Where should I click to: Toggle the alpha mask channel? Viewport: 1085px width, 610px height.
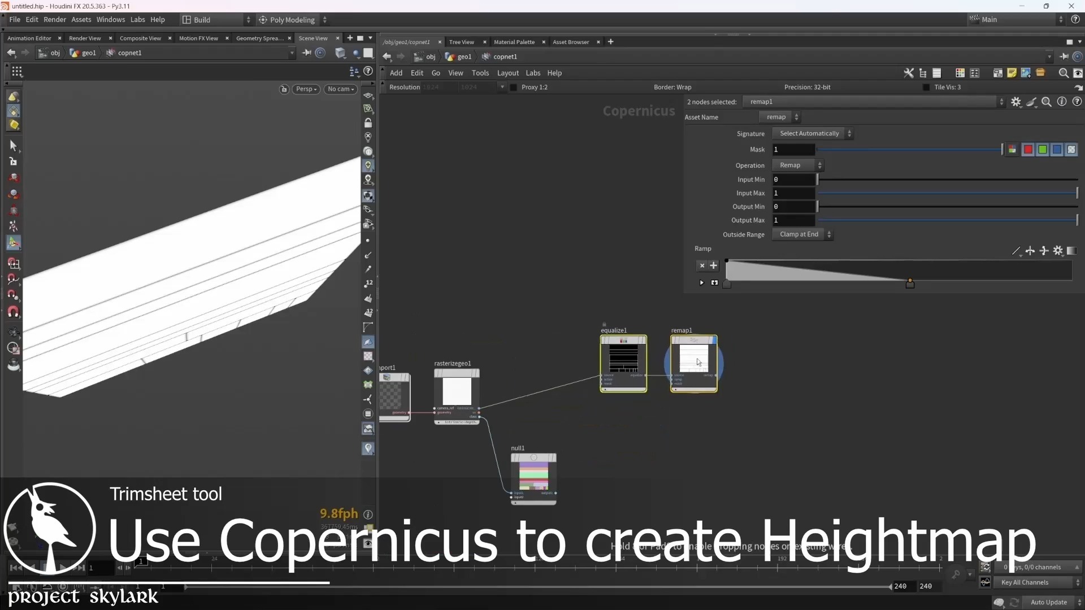click(x=1071, y=150)
